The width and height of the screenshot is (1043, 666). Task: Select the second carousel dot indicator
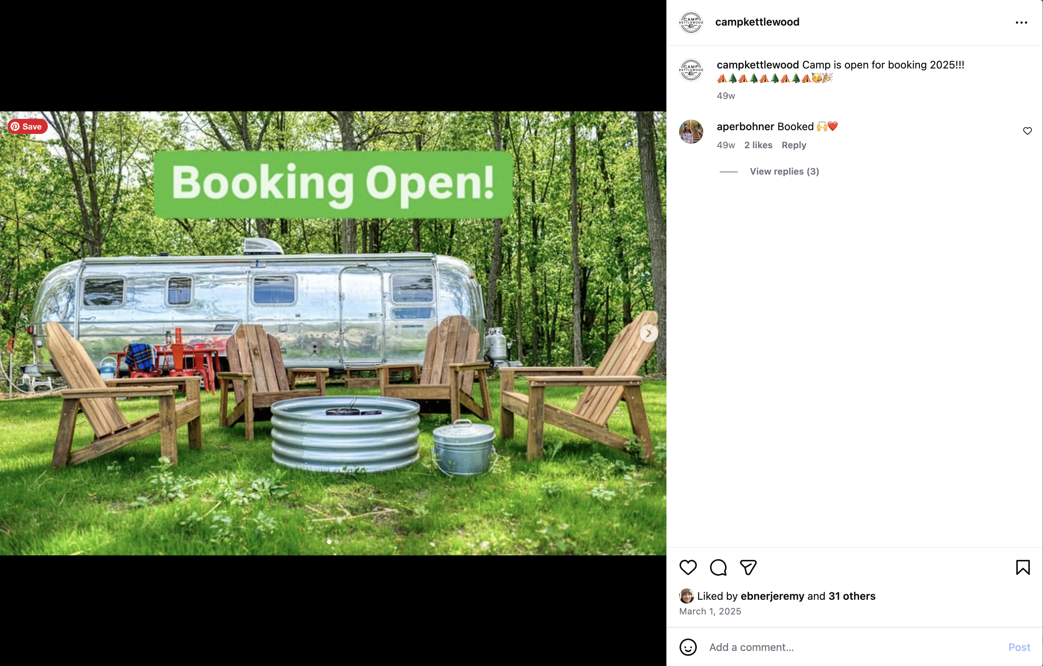click(336, 542)
